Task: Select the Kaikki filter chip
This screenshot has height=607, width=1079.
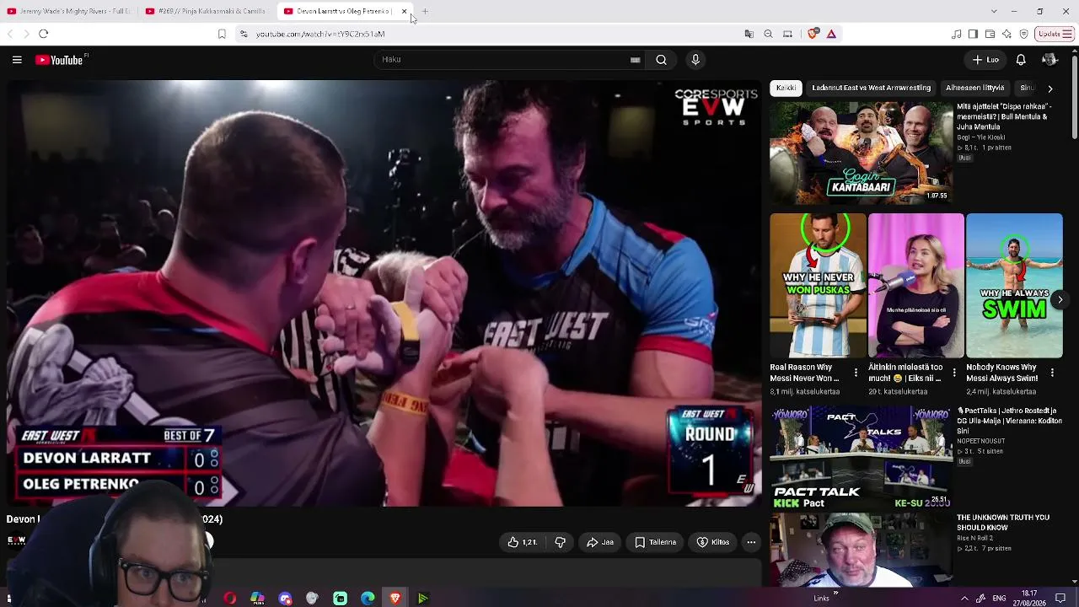Action: [786, 88]
